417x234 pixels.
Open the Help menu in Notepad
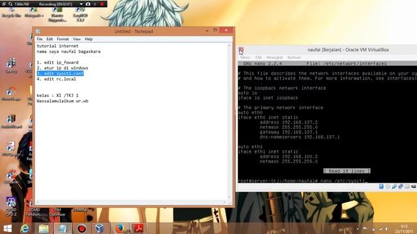click(x=89, y=39)
